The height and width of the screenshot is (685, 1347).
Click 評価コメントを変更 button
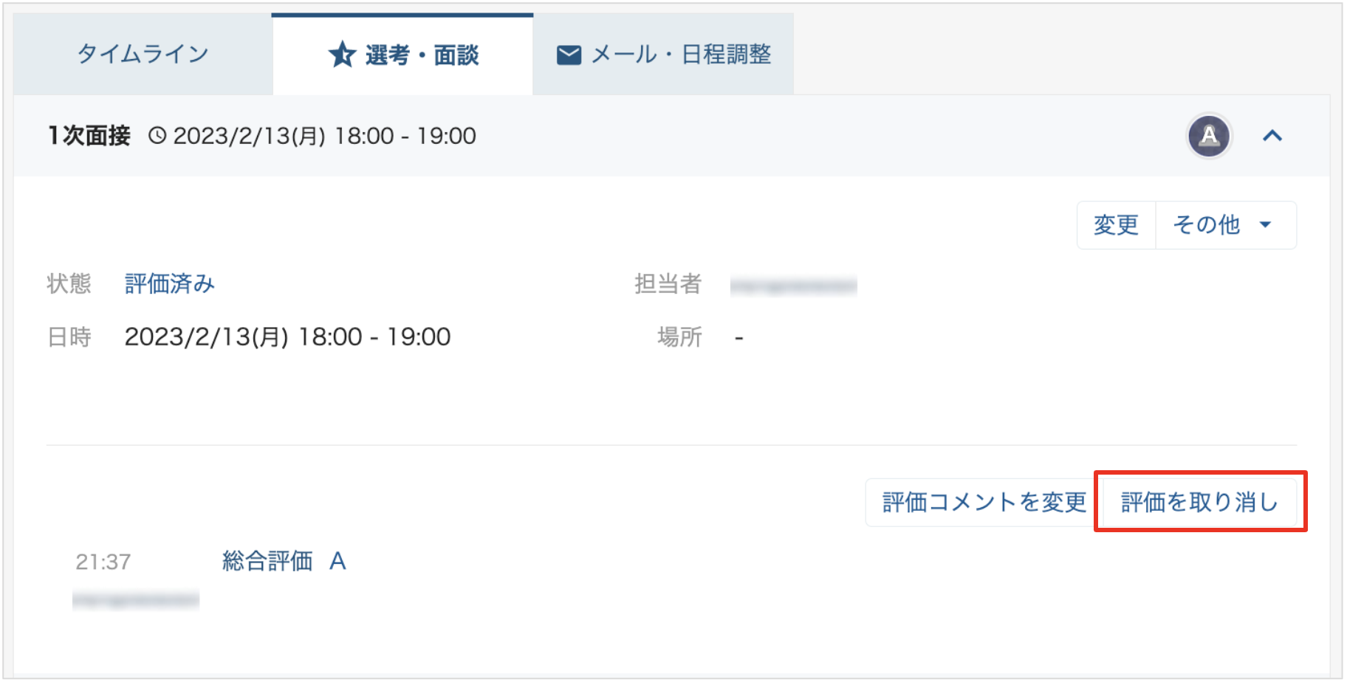(984, 503)
